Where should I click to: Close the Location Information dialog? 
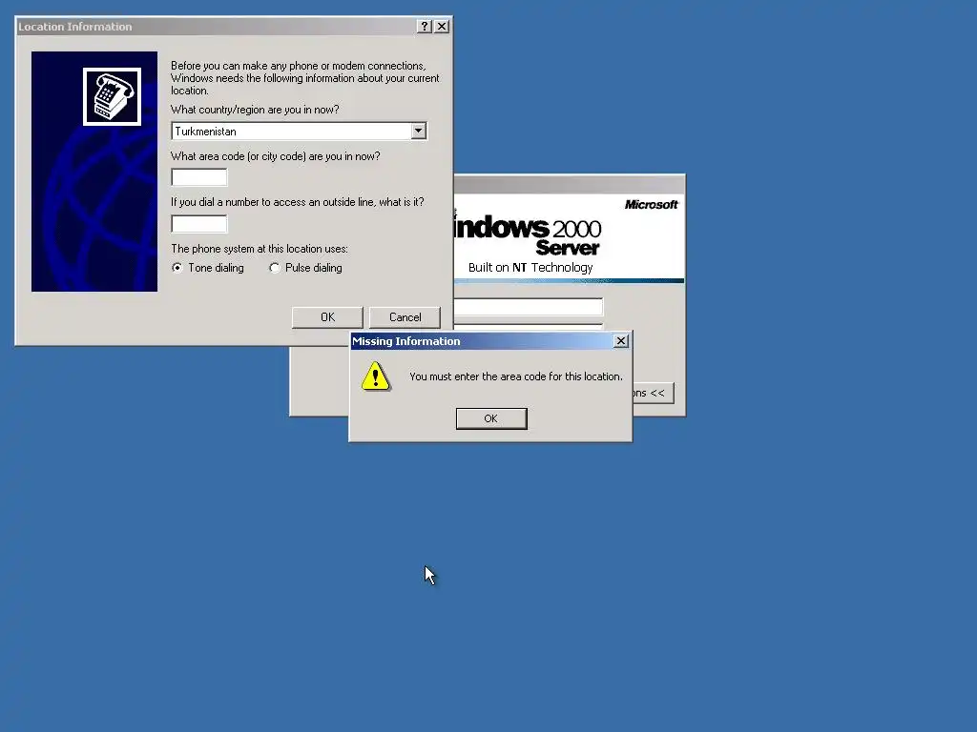(x=442, y=26)
